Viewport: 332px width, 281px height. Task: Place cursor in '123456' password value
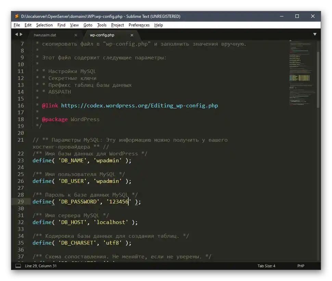[118, 202]
